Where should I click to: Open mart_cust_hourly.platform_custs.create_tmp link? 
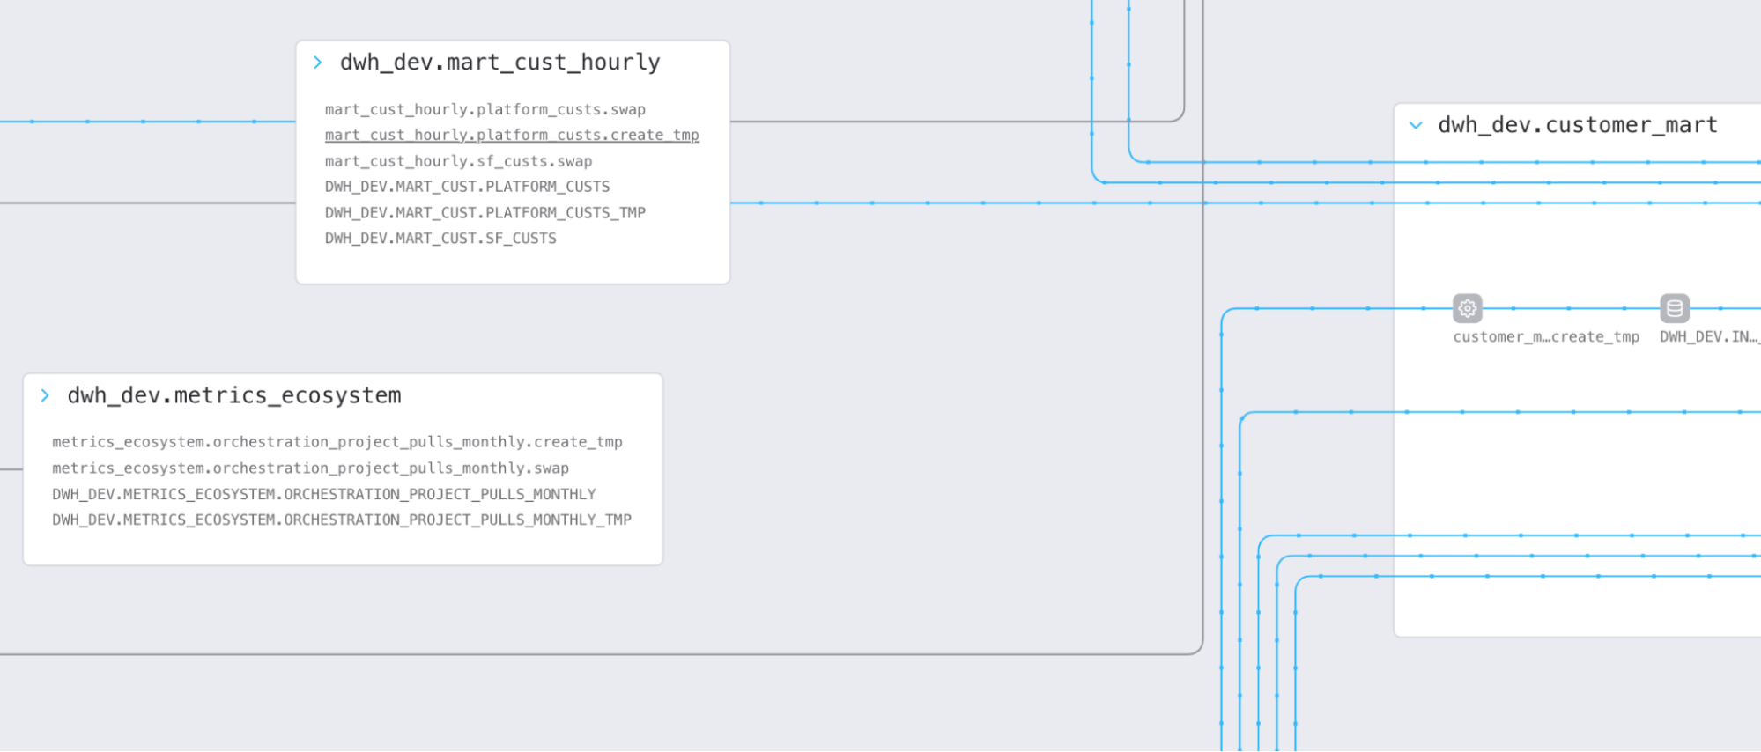pyautogui.click(x=511, y=135)
